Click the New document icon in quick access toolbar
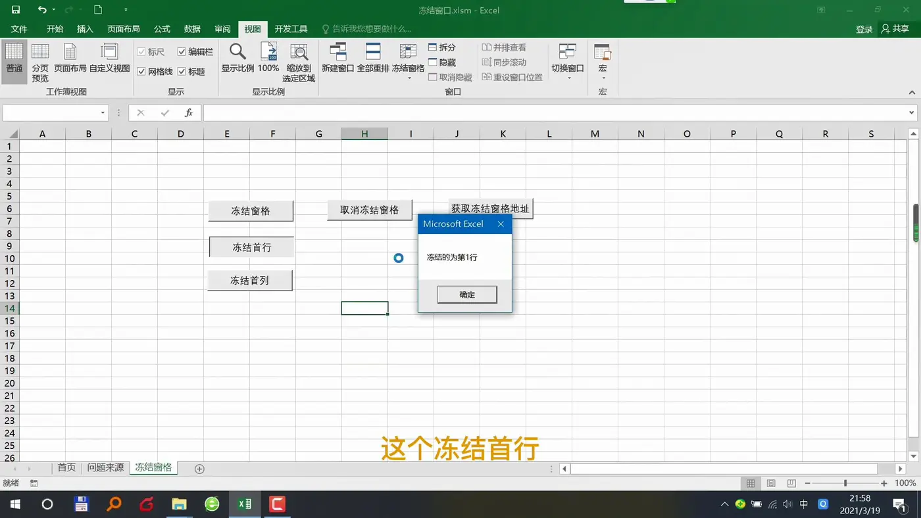The image size is (921, 518). pos(98,10)
